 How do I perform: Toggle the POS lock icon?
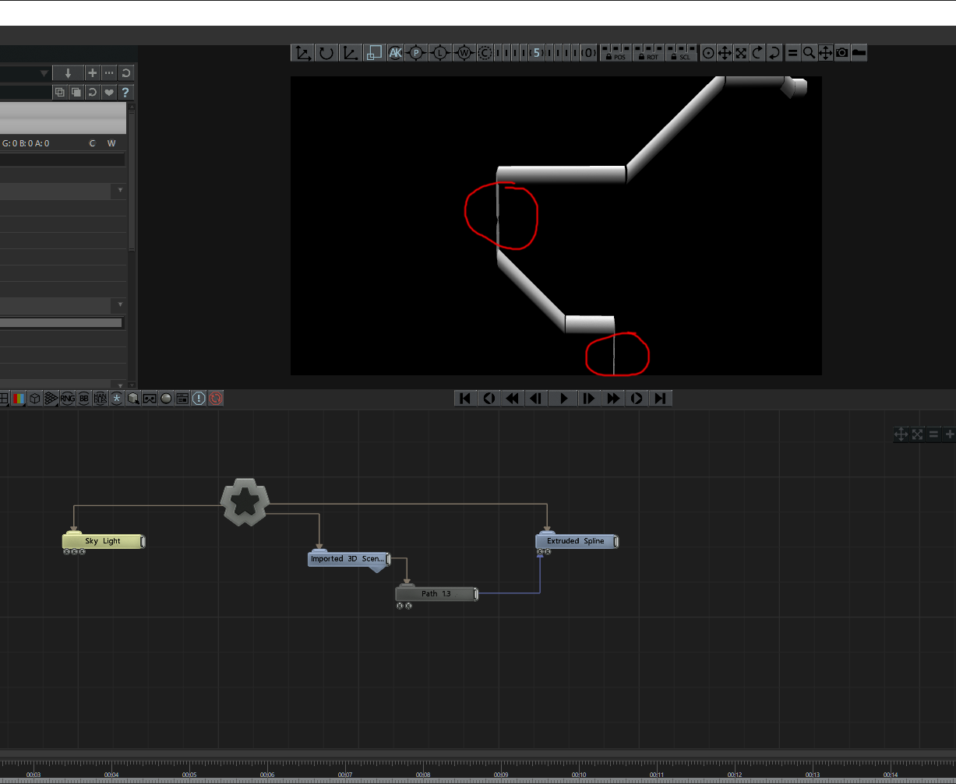[x=616, y=53]
